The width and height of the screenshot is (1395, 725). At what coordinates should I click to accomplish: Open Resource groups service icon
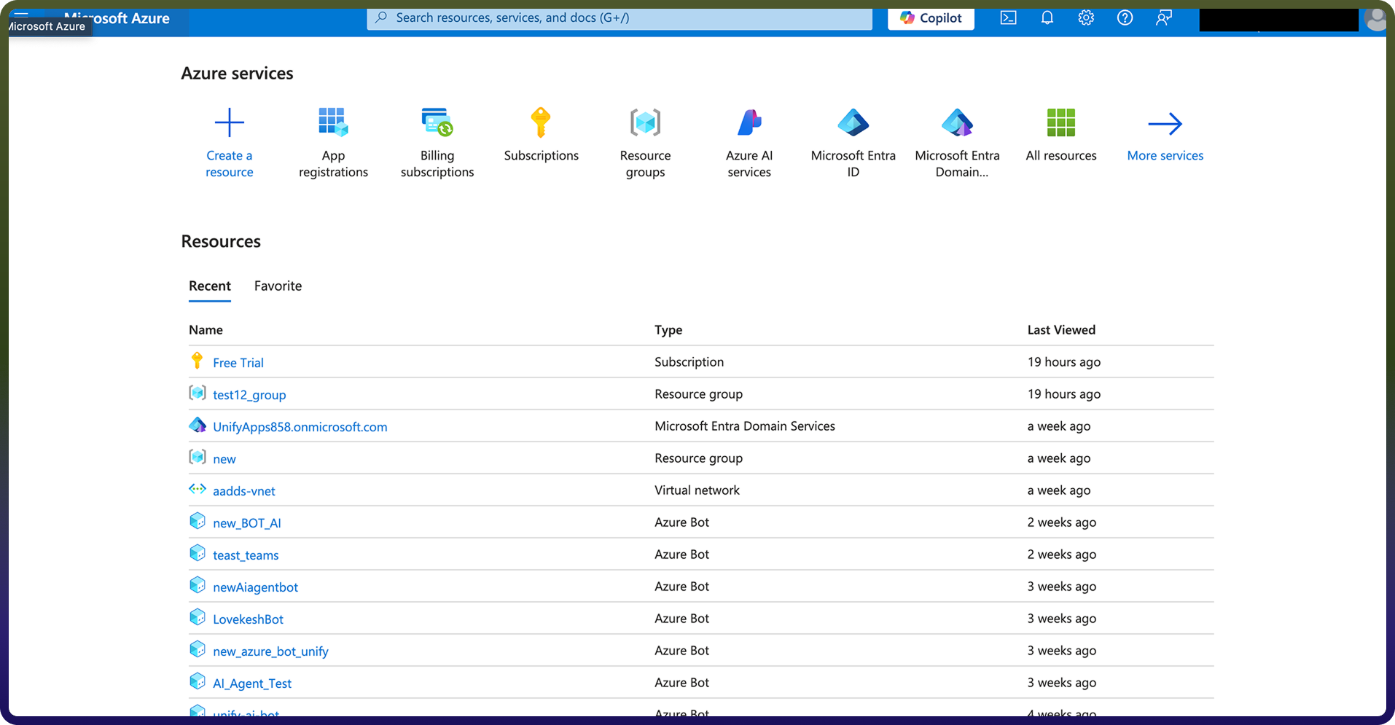tap(645, 122)
